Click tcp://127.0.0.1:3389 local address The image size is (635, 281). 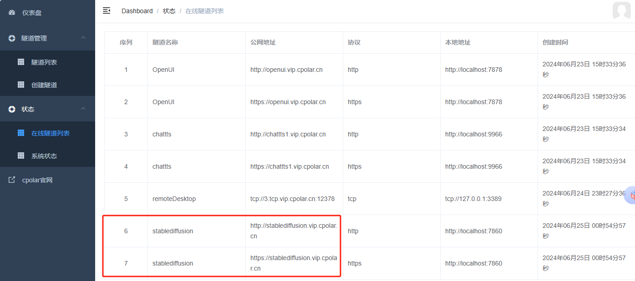(473, 199)
